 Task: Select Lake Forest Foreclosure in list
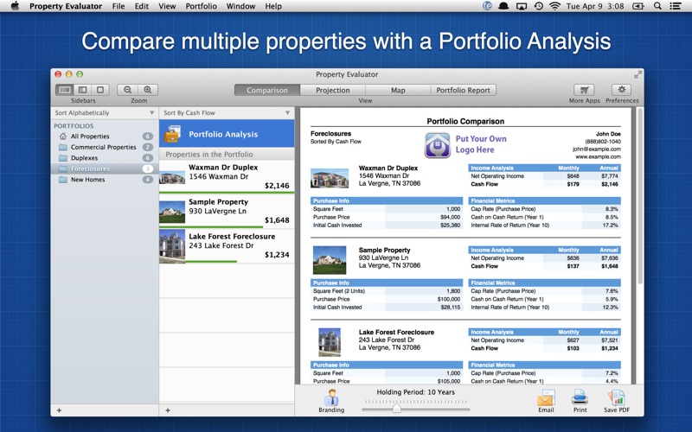(227, 246)
